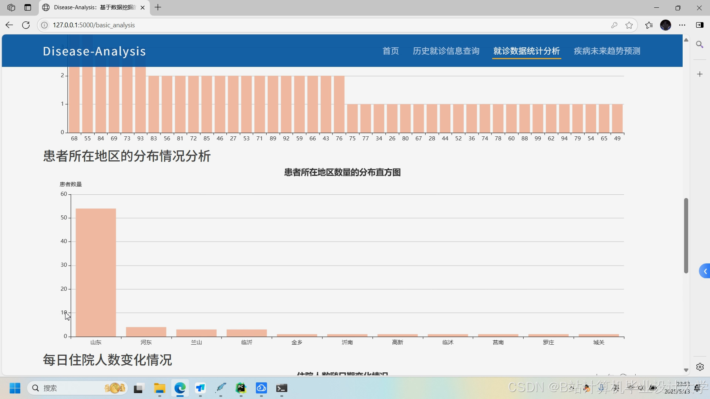Open the saved passwords key icon
The height and width of the screenshot is (399, 710).
coord(614,25)
